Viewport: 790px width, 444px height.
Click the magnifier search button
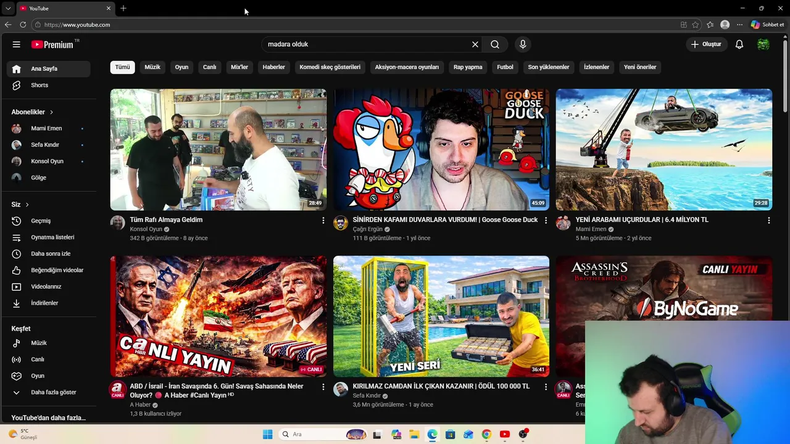pos(495,44)
